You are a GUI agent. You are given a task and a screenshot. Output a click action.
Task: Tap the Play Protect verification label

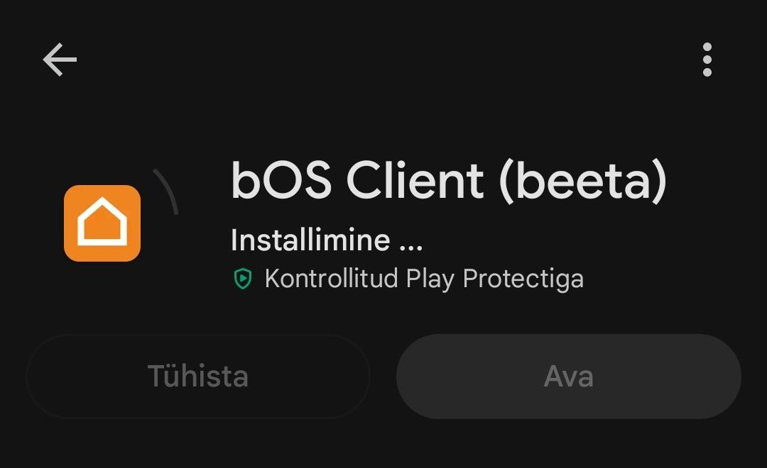424,279
